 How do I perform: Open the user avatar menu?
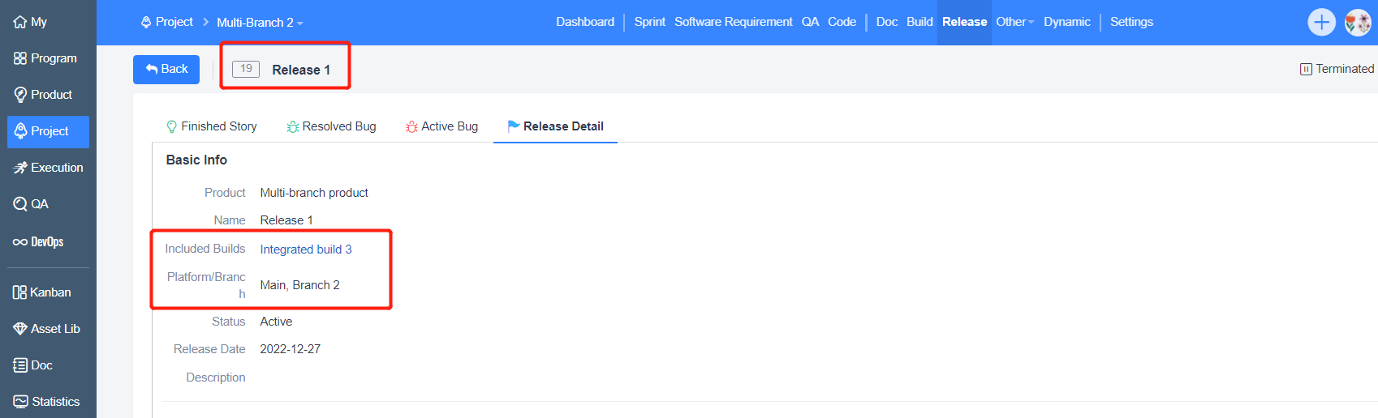point(1358,23)
